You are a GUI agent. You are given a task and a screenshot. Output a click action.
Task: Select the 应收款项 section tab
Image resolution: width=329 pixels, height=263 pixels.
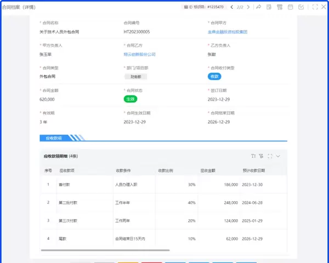point(54,138)
